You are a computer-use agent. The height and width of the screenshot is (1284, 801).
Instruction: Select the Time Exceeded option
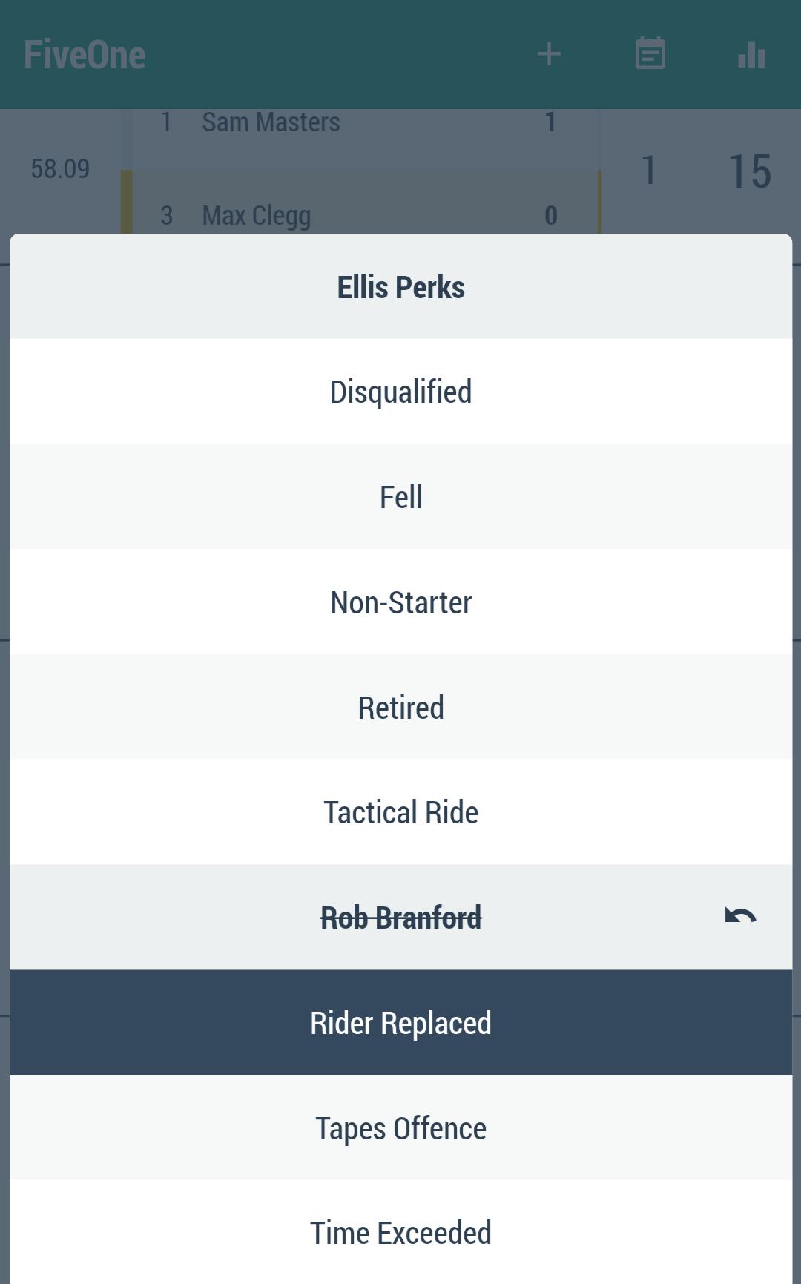pos(400,1233)
